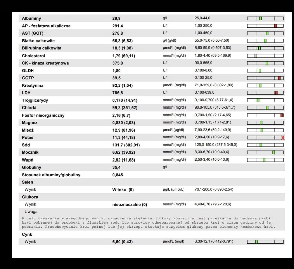Click the gray marker on the Cholesterol range bar
Image resolution: width=294 pixels, height=269 pixels.
coord(256,56)
